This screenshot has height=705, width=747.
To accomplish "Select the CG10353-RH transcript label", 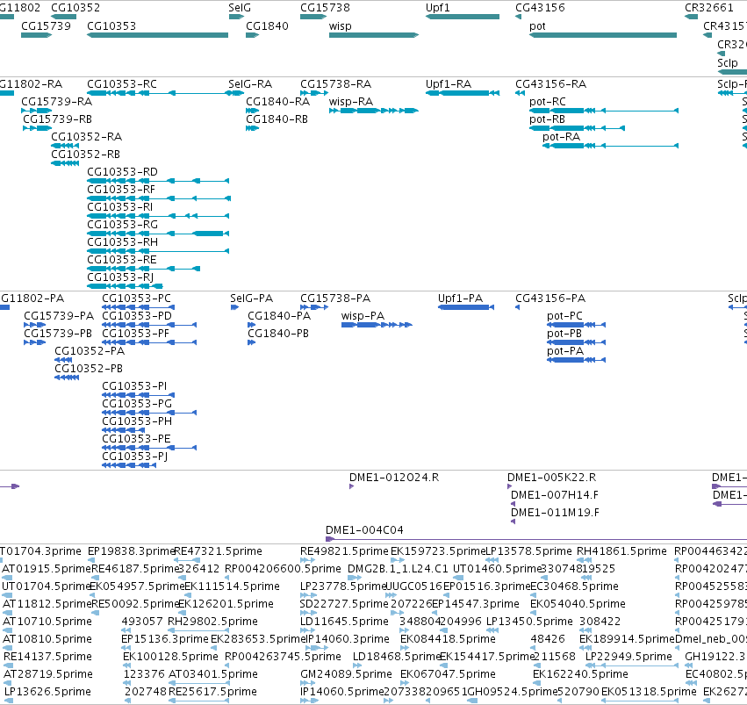I will point(122,242).
